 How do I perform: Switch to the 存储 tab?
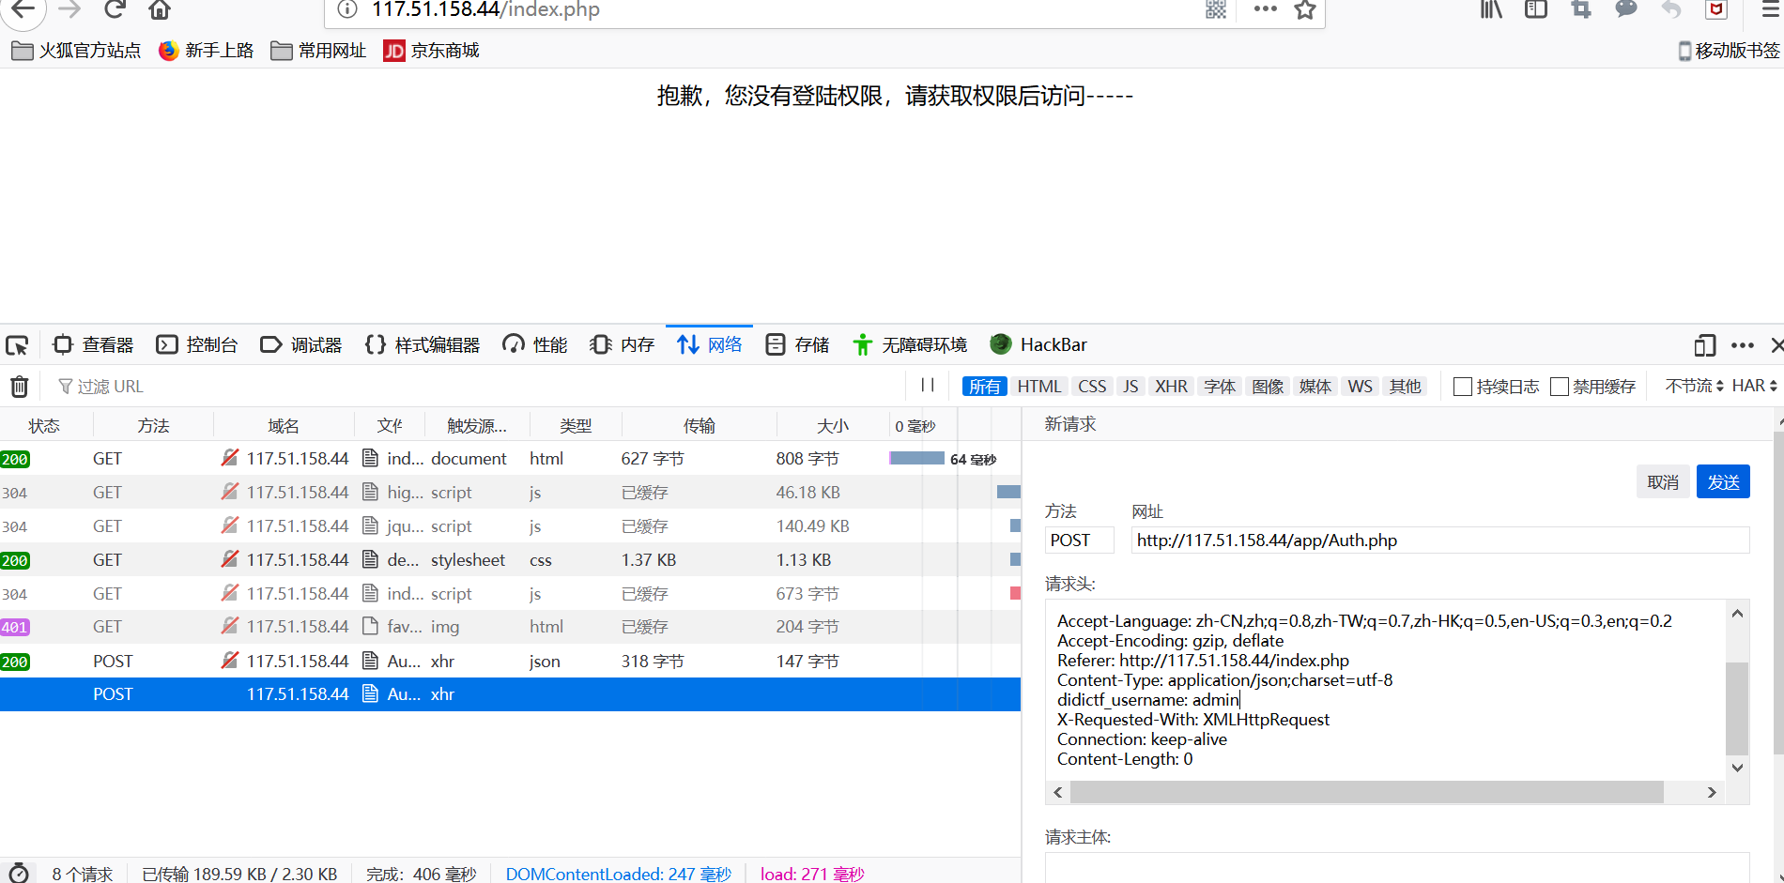(x=810, y=344)
